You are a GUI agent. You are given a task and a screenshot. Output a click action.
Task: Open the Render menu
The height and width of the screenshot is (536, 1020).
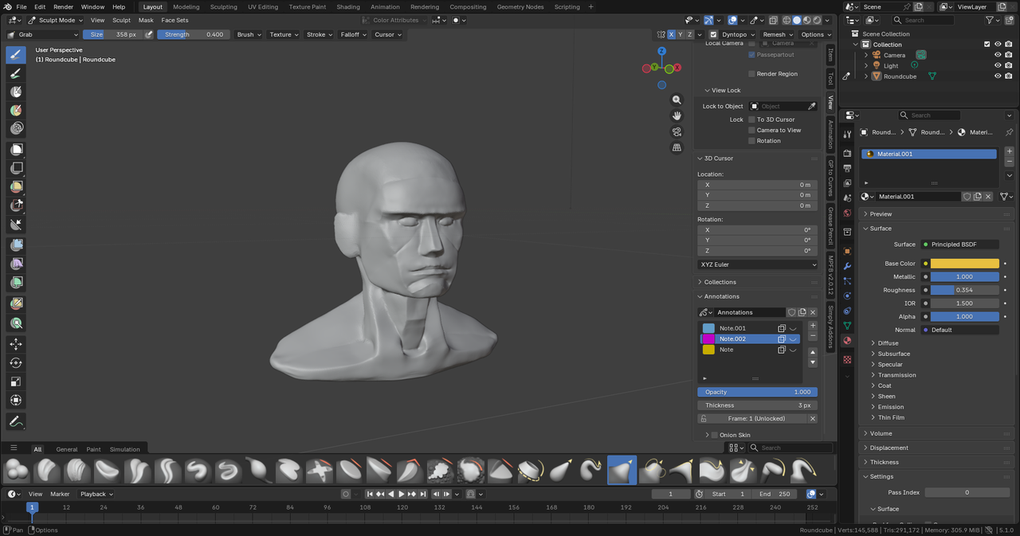(x=63, y=6)
